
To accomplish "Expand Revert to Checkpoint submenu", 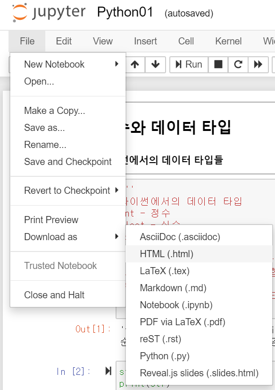I will pos(68,191).
